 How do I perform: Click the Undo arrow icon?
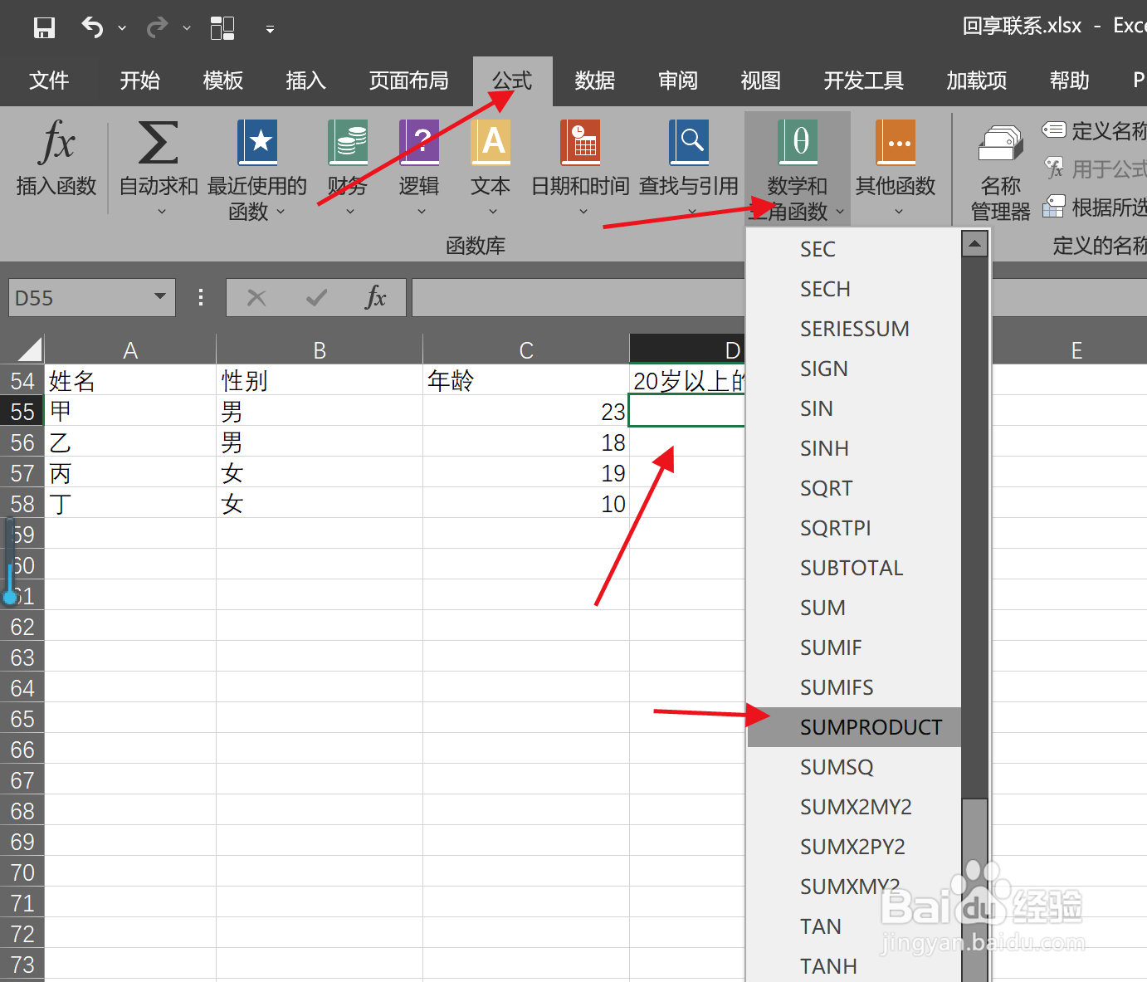point(91,28)
